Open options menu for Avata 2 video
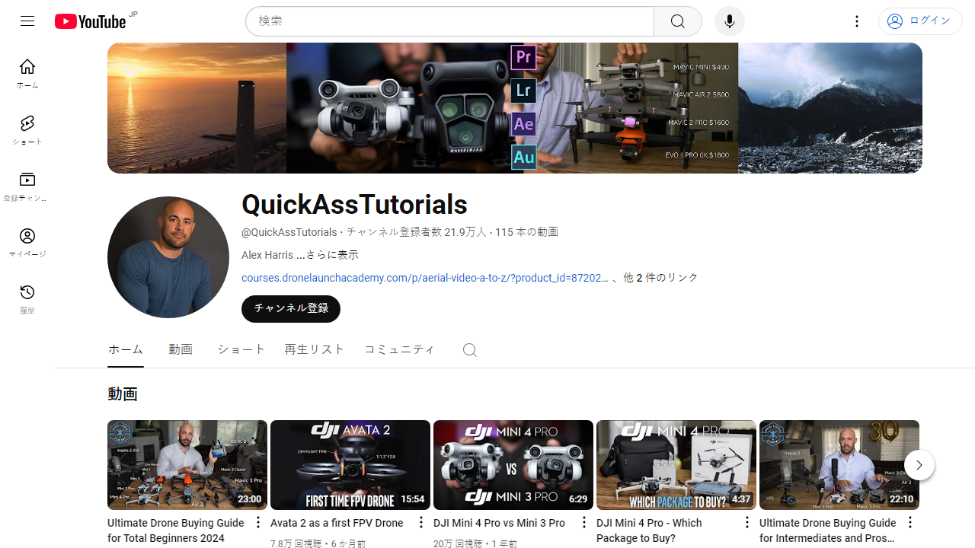Screen dimensions: 975x548 (420, 522)
